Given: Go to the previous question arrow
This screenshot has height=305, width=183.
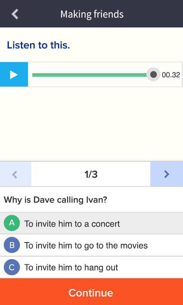Looking at the screenshot, I should (x=16, y=174).
